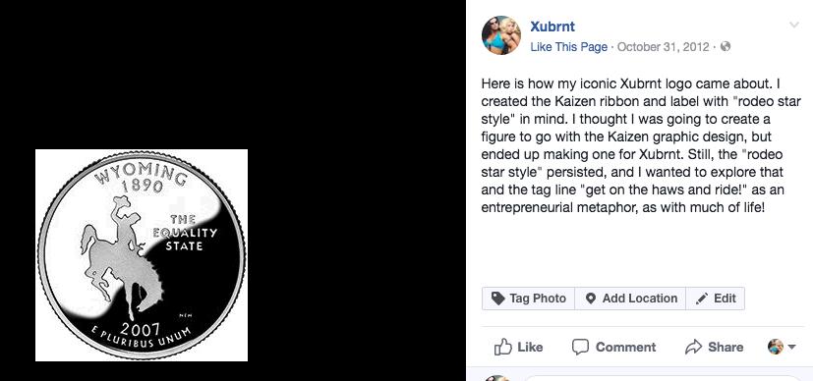Click the Share arrow icon
This screenshot has height=381, width=813.
[693, 347]
